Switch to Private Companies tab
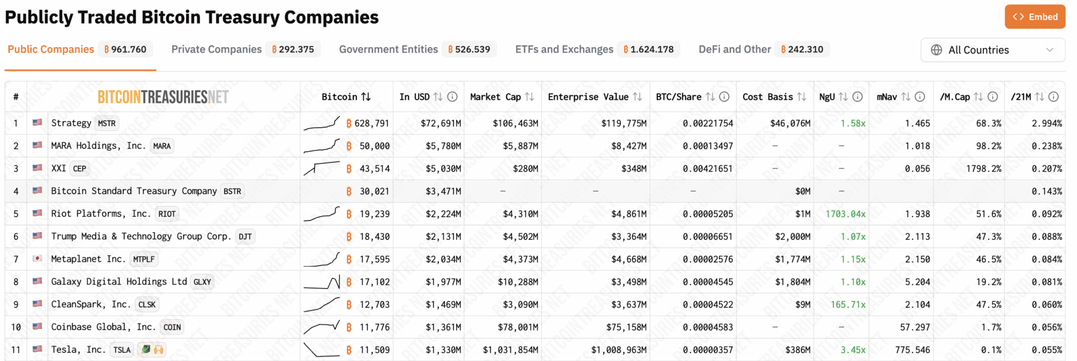The height and width of the screenshot is (361, 1077). point(246,49)
